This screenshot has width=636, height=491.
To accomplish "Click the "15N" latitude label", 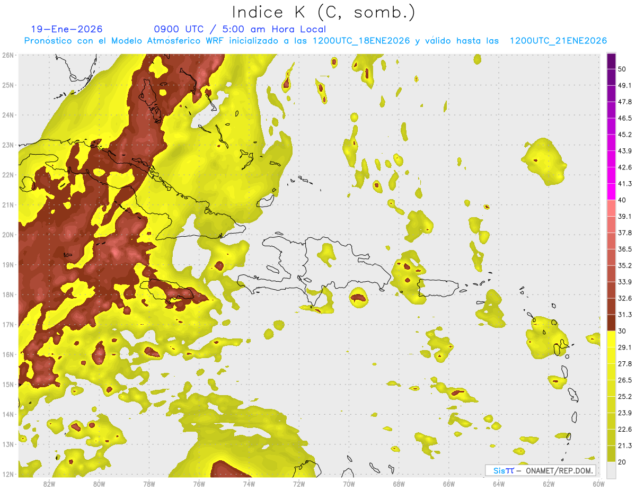I will (x=8, y=384).
